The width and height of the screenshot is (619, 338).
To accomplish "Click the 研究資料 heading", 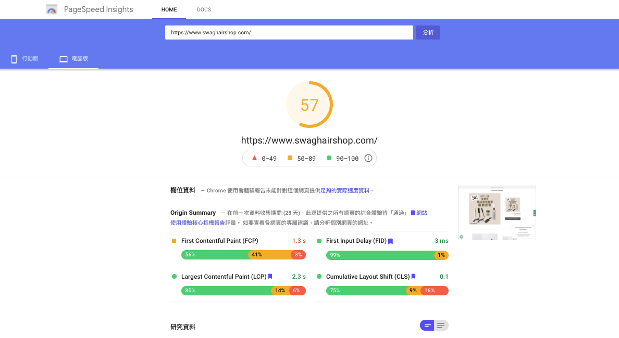I will (183, 327).
